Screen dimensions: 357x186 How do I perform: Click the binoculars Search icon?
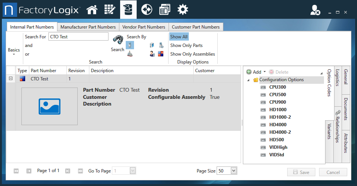(x=118, y=40)
